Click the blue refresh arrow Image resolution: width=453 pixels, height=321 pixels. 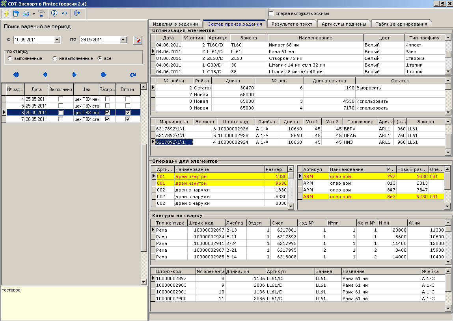pyautogui.click(x=132, y=74)
